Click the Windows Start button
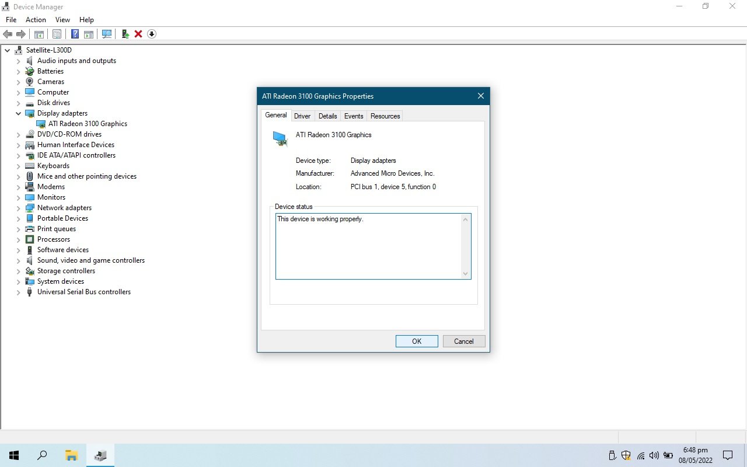The height and width of the screenshot is (467, 747). coord(14,455)
